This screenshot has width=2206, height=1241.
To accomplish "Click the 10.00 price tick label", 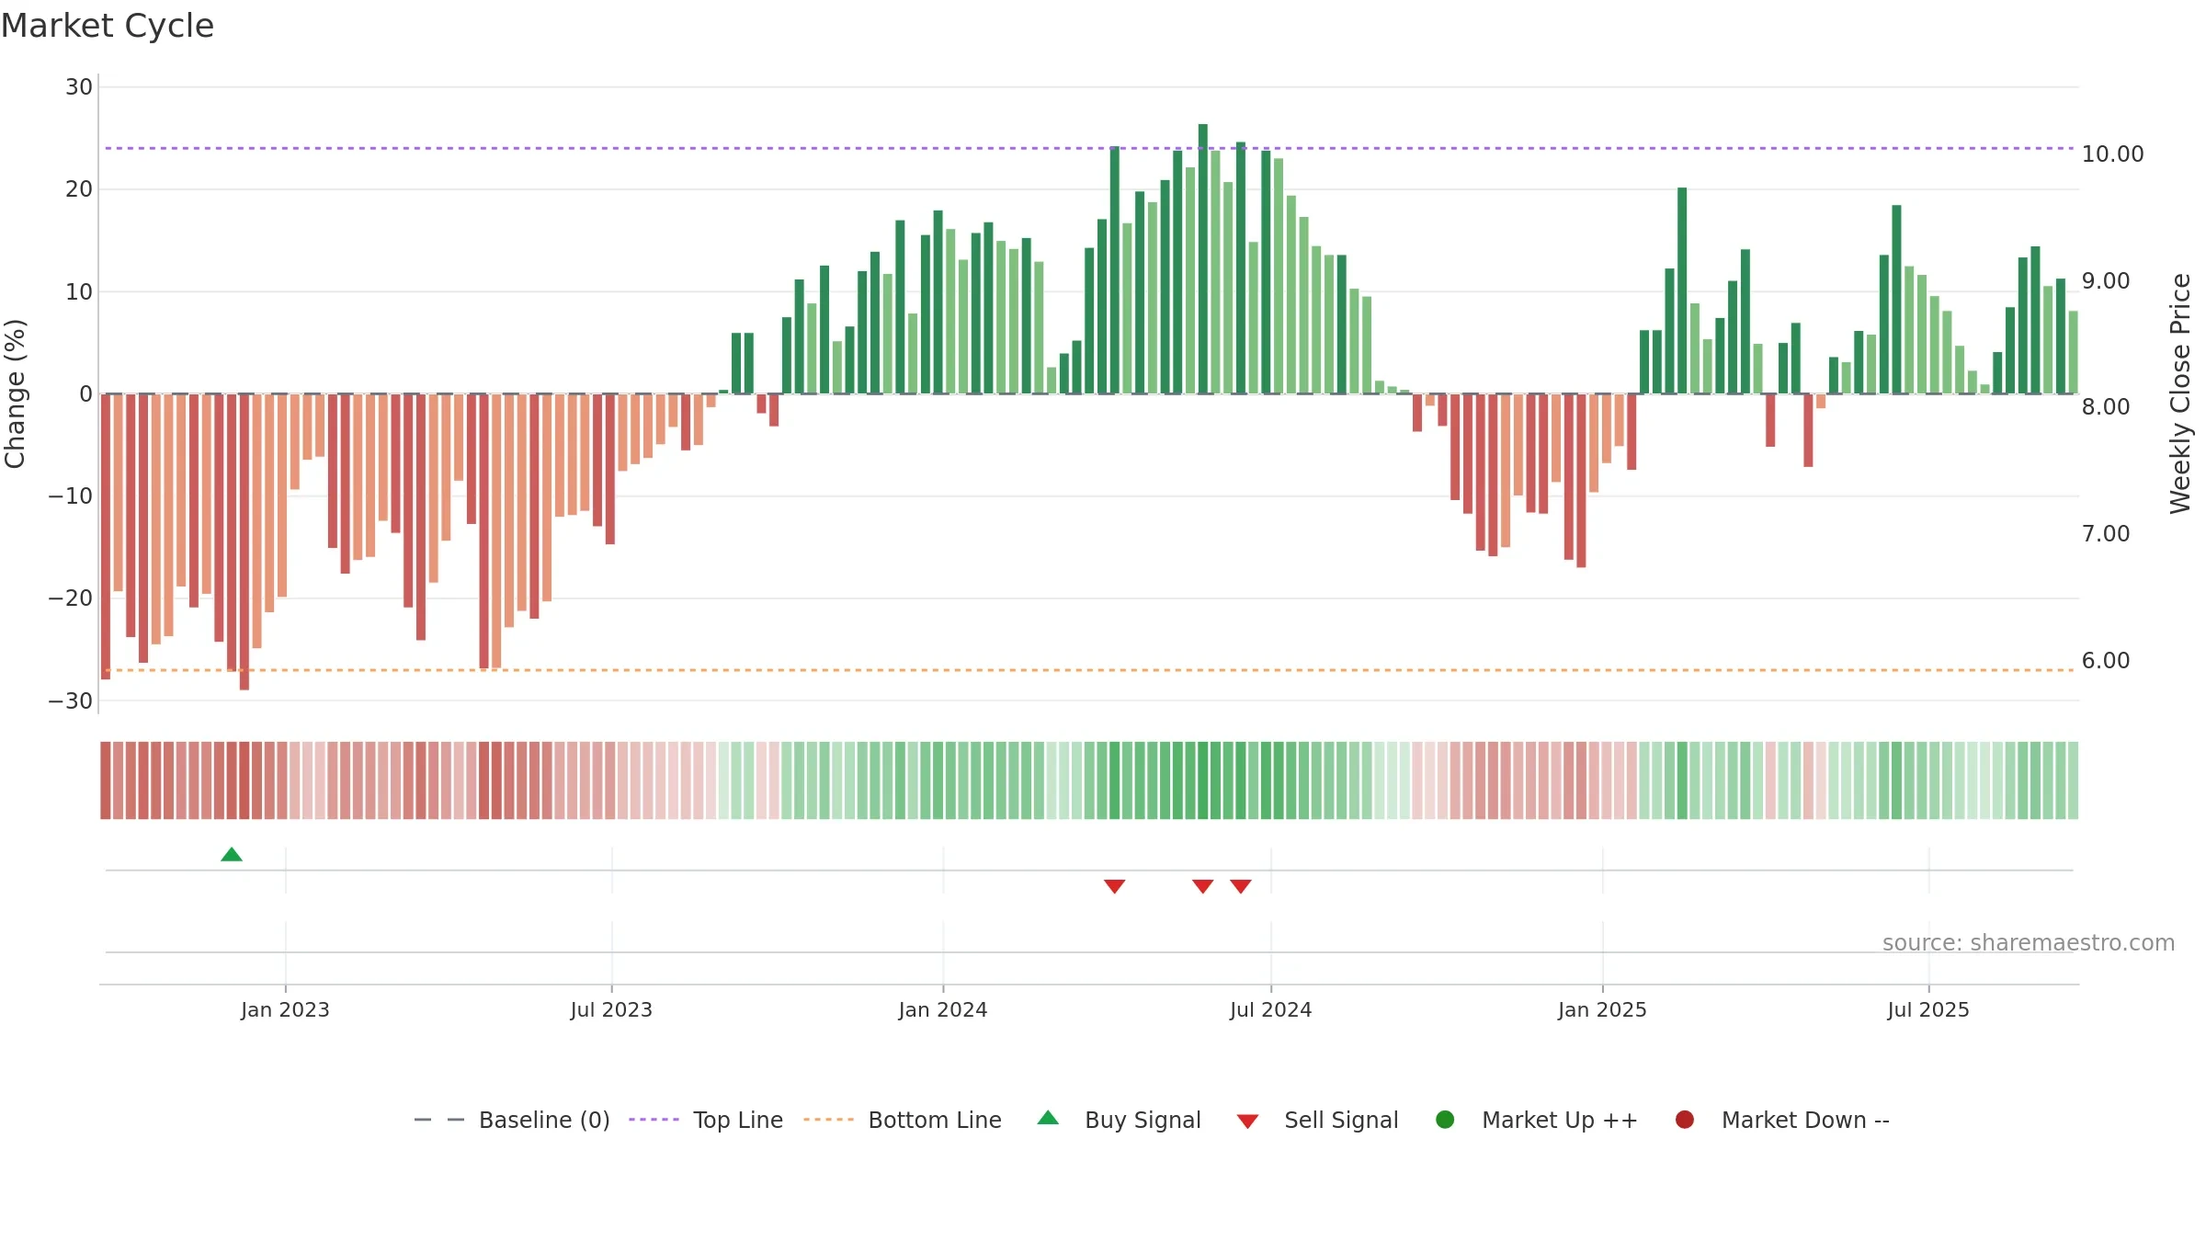I will tap(2112, 154).
